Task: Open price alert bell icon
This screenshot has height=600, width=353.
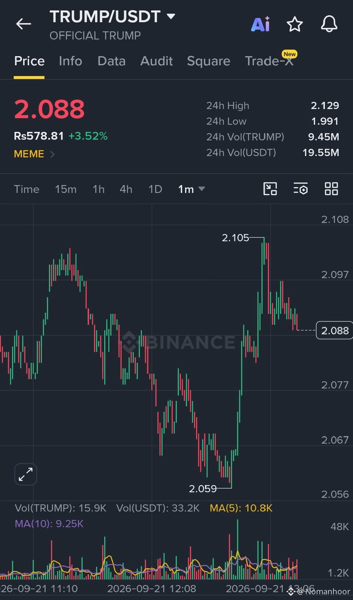Action: (329, 24)
